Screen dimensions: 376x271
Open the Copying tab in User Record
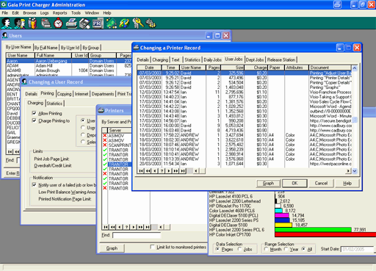64,94
